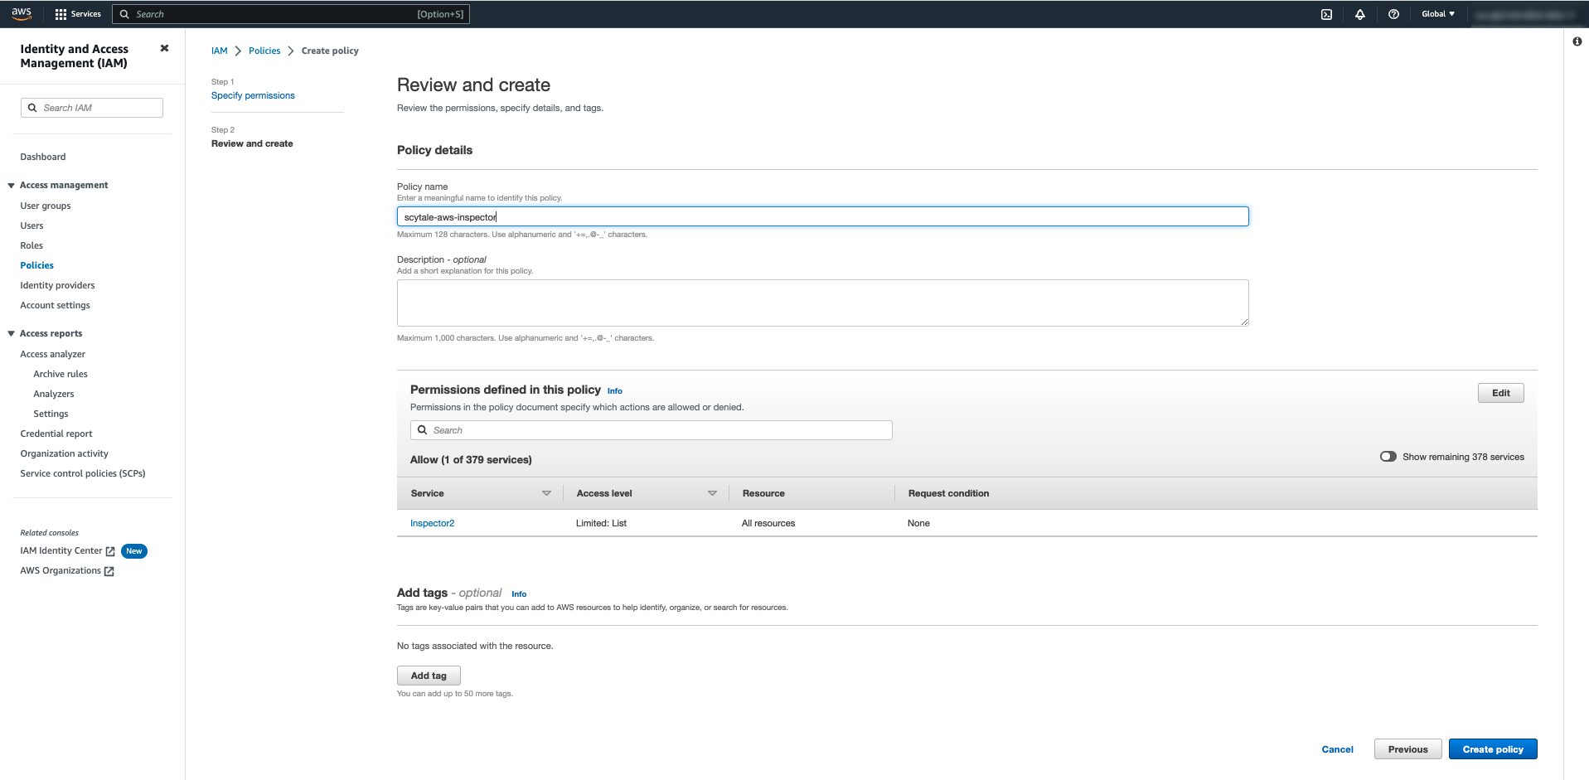1589x780 pixels.
Task: Select Policies in the sidebar
Action: point(36,265)
